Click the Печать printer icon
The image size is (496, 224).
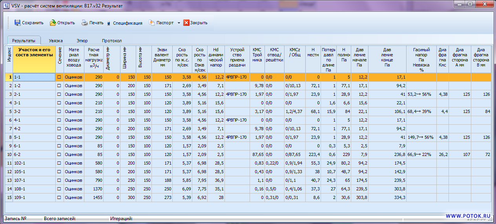tap(85, 23)
